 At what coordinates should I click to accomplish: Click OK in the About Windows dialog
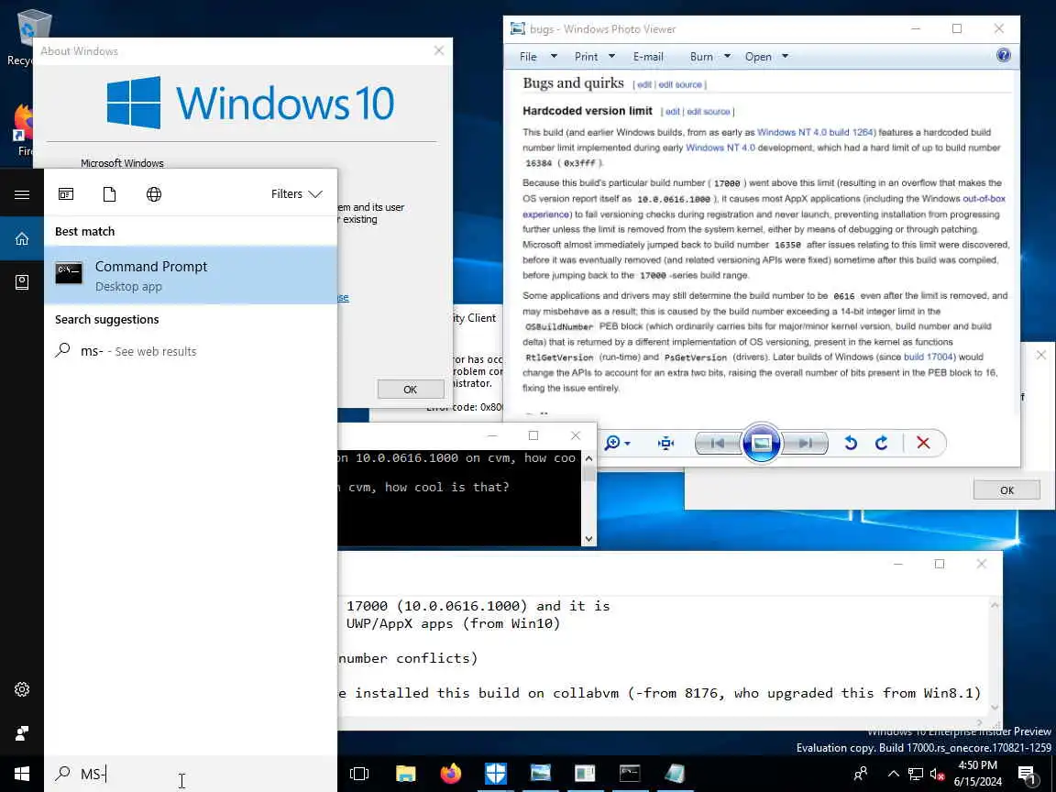coord(410,390)
